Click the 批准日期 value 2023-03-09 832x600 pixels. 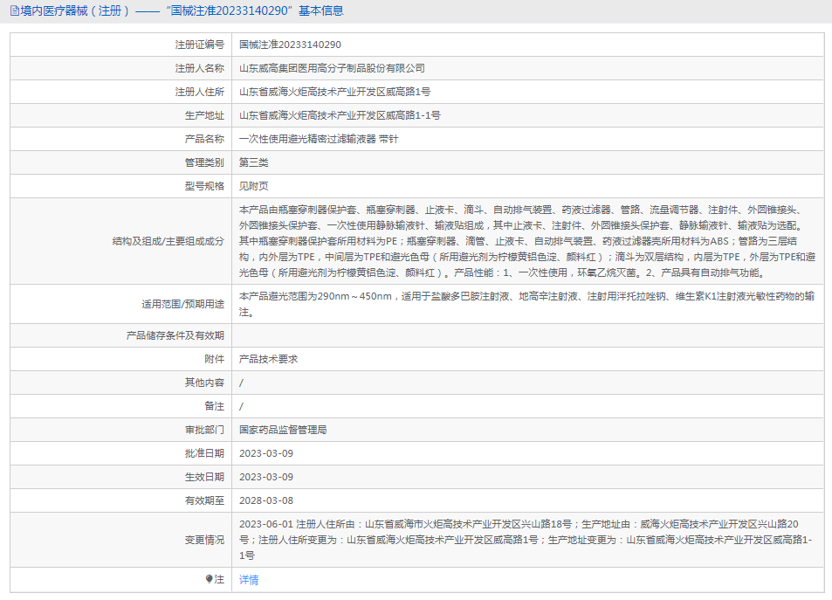(x=266, y=453)
